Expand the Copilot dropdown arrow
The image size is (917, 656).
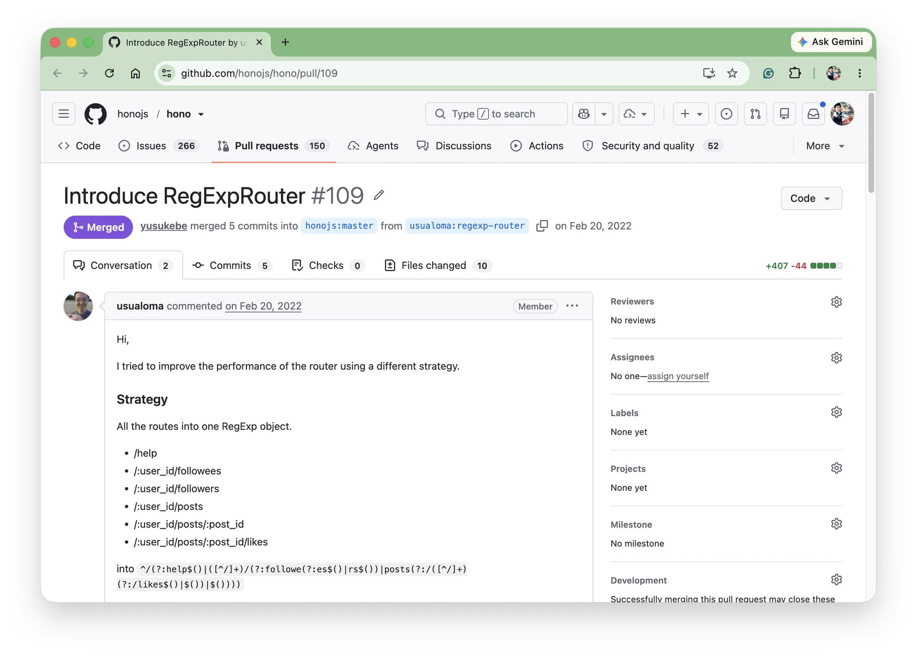pyautogui.click(x=604, y=114)
